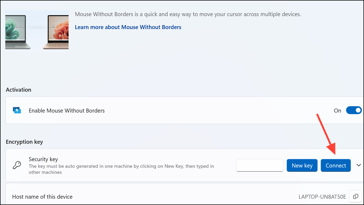Click the Mouse Without Borders description sentence
The height and width of the screenshot is (205, 364).
click(x=188, y=14)
